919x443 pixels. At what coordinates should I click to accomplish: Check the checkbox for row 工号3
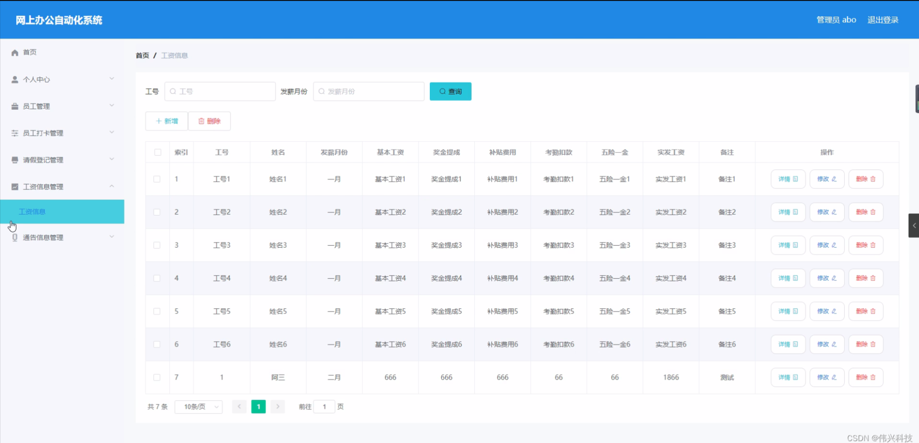(x=157, y=245)
